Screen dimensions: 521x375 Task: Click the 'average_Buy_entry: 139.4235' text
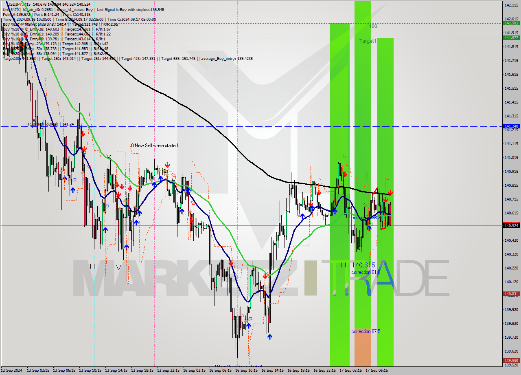pos(226,59)
